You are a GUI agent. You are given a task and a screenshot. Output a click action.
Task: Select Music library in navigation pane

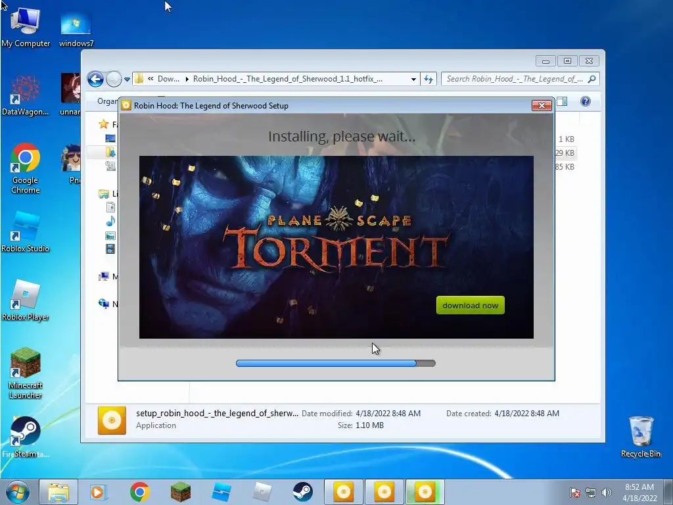(110, 221)
